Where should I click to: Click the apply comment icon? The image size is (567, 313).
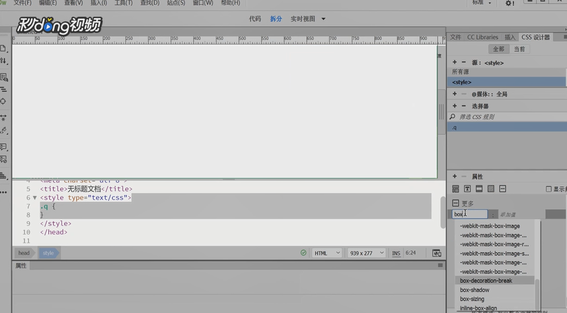pyautogui.click(x=3, y=147)
